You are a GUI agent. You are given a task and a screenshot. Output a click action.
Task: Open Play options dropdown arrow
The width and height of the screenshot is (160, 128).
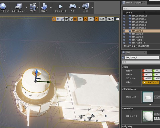point(79,8)
